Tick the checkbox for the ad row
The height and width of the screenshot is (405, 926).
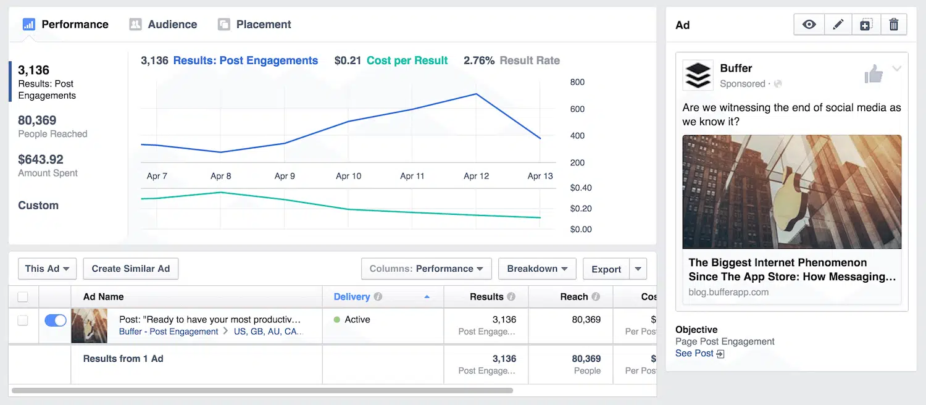point(23,320)
